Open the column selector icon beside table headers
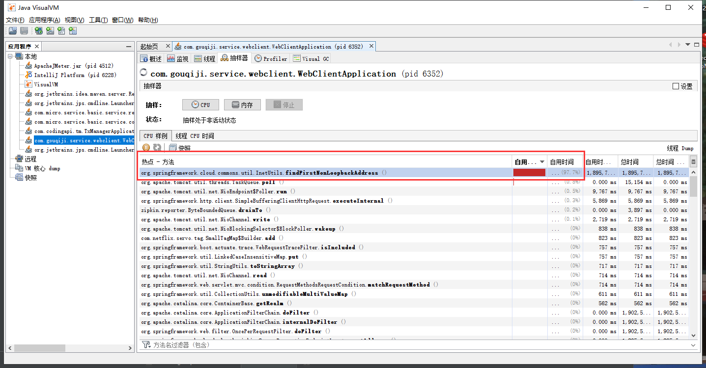 pyautogui.click(x=693, y=161)
